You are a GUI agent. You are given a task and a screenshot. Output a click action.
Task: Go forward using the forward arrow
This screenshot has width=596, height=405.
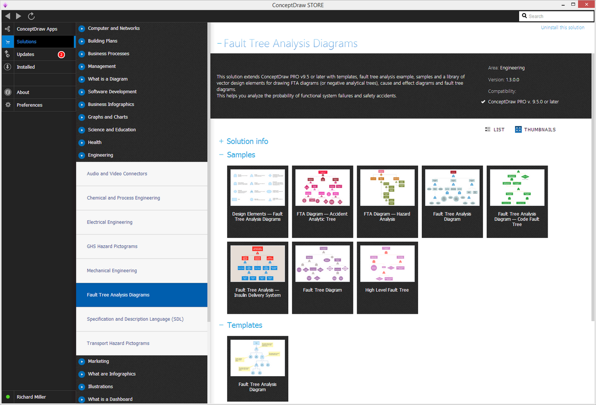(x=19, y=16)
